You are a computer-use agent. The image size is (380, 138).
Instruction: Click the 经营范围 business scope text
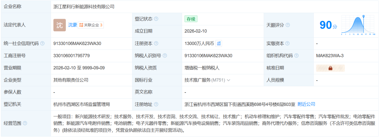tap(215, 123)
